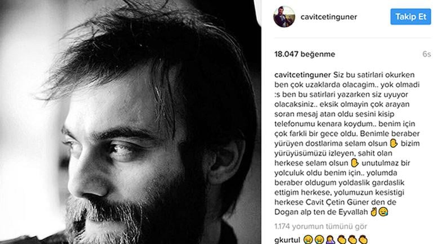
Task: Click first clapping hands emoji in gkurtul's comment
Action: click(341, 240)
